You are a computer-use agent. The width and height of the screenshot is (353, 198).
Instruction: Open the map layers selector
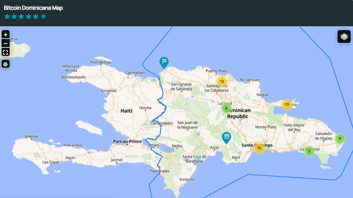[344, 37]
